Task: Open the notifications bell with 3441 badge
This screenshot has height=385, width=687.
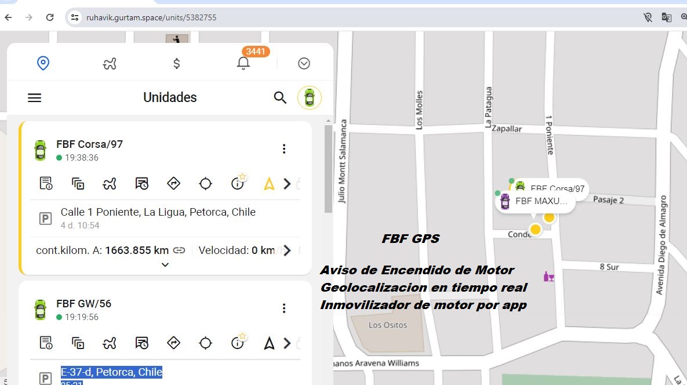Action: pyautogui.click(x=243, y=63)
